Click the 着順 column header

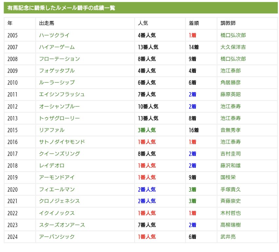[194, 23]
